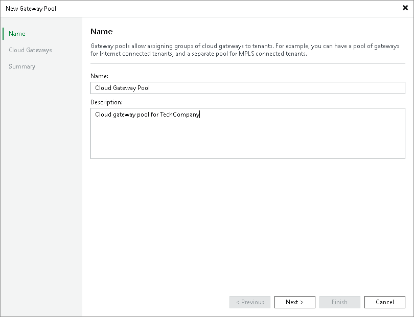Click after TechCompany in the description
The height and width of the screenshot is (317, 414).
[x=200, y=114]
